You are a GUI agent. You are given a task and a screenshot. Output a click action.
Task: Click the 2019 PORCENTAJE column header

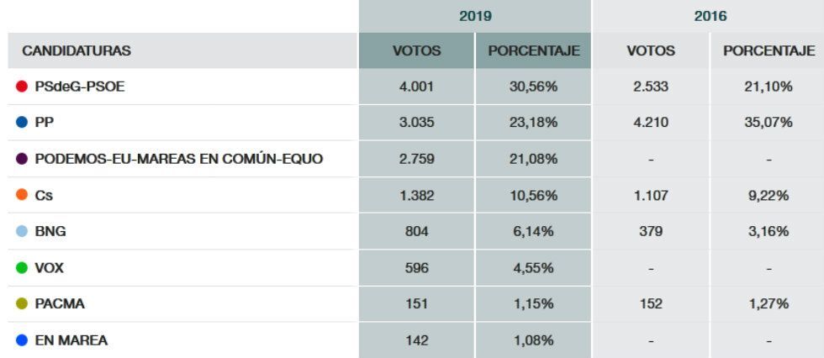pos(534,50)
